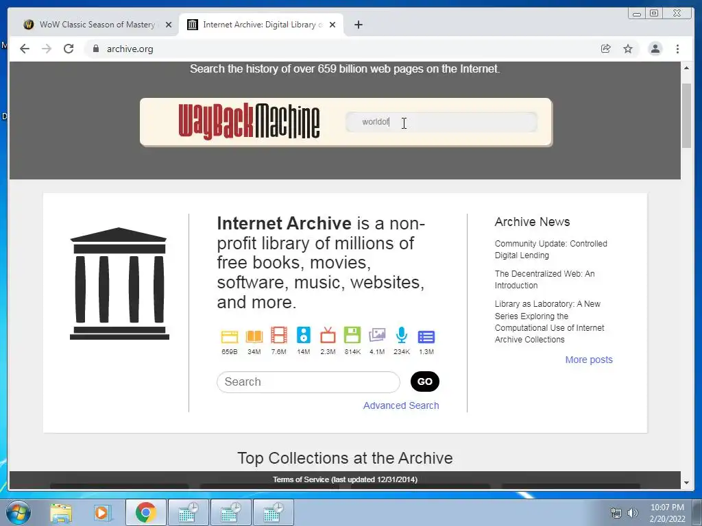This screenshot has width=702, height=526.
Task: Bookmark this page with star icon
Action: click(628, 49)
